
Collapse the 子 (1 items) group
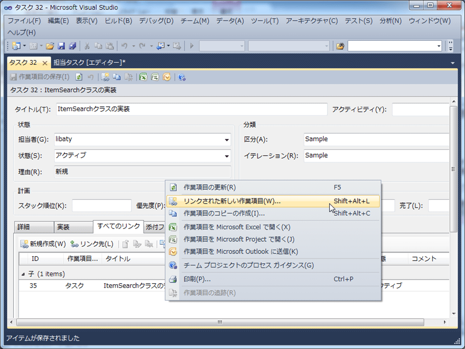click(x=23, y=275)
